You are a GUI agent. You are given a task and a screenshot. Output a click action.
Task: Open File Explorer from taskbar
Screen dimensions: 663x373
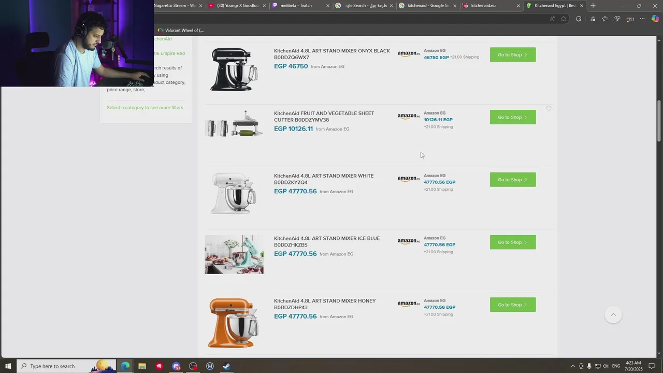[x=142, y=366]
